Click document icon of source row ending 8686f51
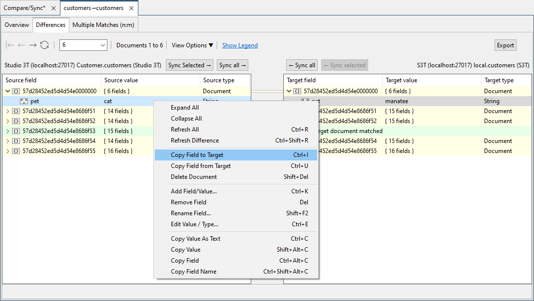 16,111
